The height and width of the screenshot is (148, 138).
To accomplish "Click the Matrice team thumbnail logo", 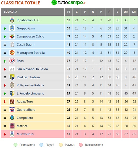I will [x=12, y=126].
